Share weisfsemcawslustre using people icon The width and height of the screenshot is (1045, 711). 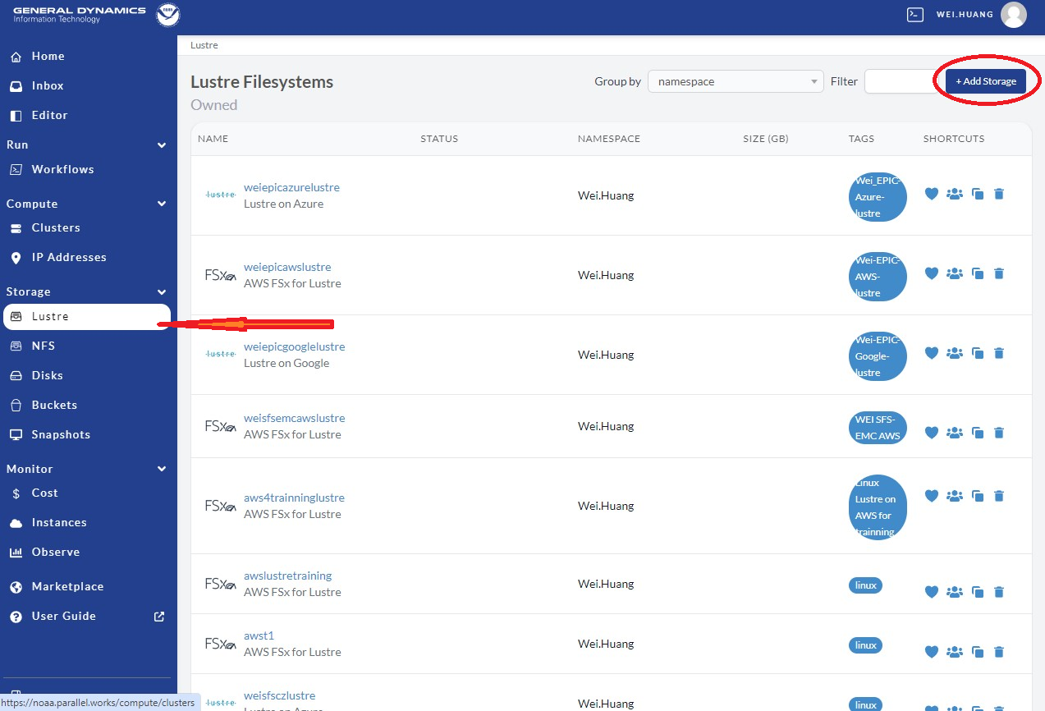pos(955,432)
